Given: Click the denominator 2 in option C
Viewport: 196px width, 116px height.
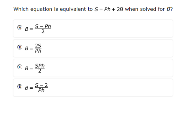Looking at the screenshot, I should click(x=40, y=71).
